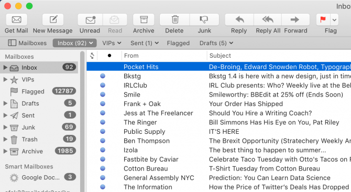Flag message with the red flag
Viewport: 351px width, 192px height.
(323, 20)
